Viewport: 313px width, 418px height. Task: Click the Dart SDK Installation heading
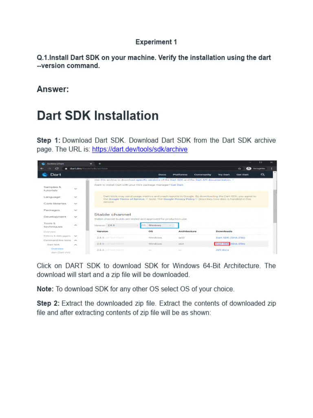[x=98, y=116]
